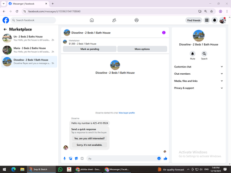Choose a sticker from composer

coord(76,158)
